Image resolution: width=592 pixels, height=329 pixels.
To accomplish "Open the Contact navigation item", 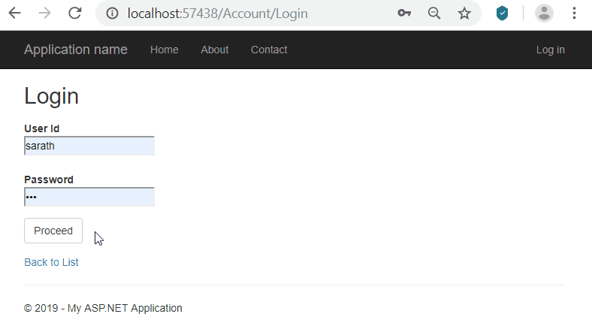I will 269,50.
